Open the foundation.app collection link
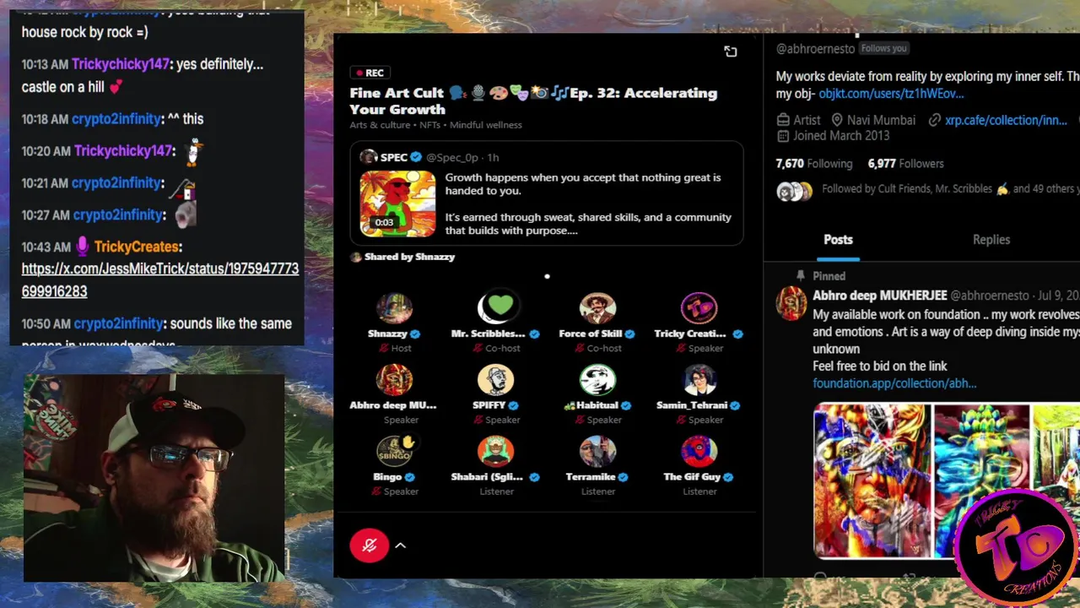Screen dimensions: 1080x608 click(894, 383)
